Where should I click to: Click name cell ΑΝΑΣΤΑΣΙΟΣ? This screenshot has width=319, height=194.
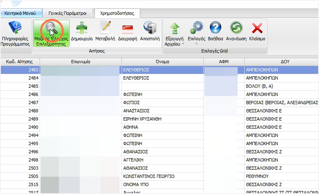tap(163, 111)
